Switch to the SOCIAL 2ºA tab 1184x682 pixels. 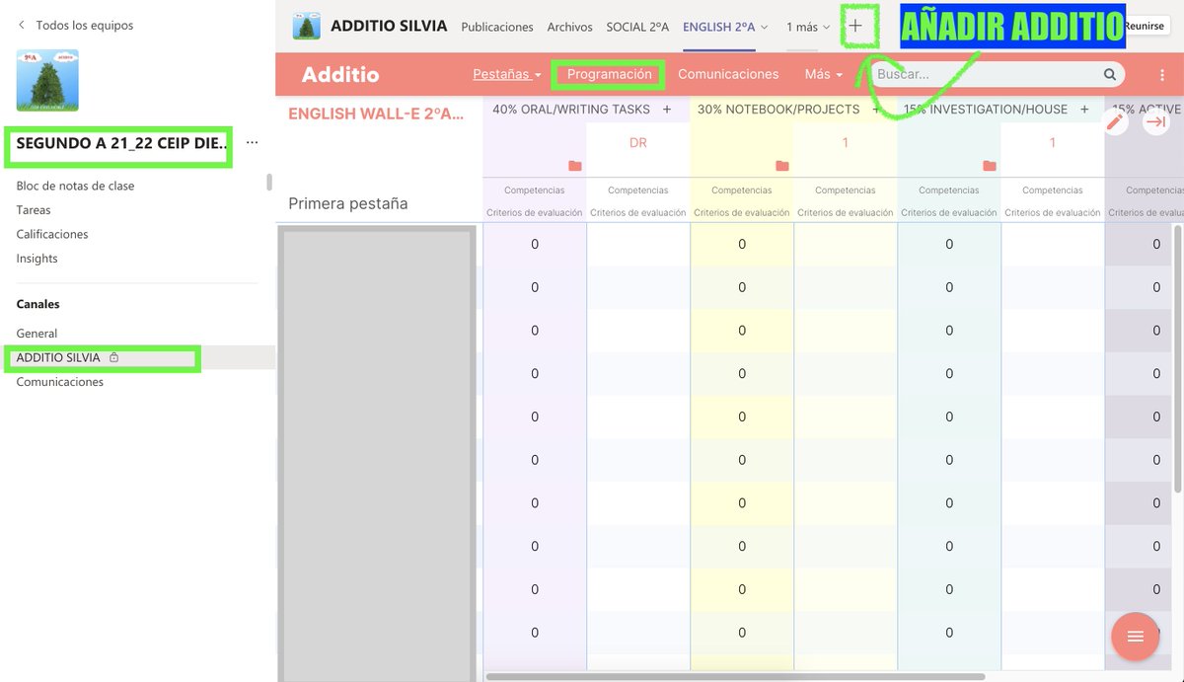[x=637, y=27]
